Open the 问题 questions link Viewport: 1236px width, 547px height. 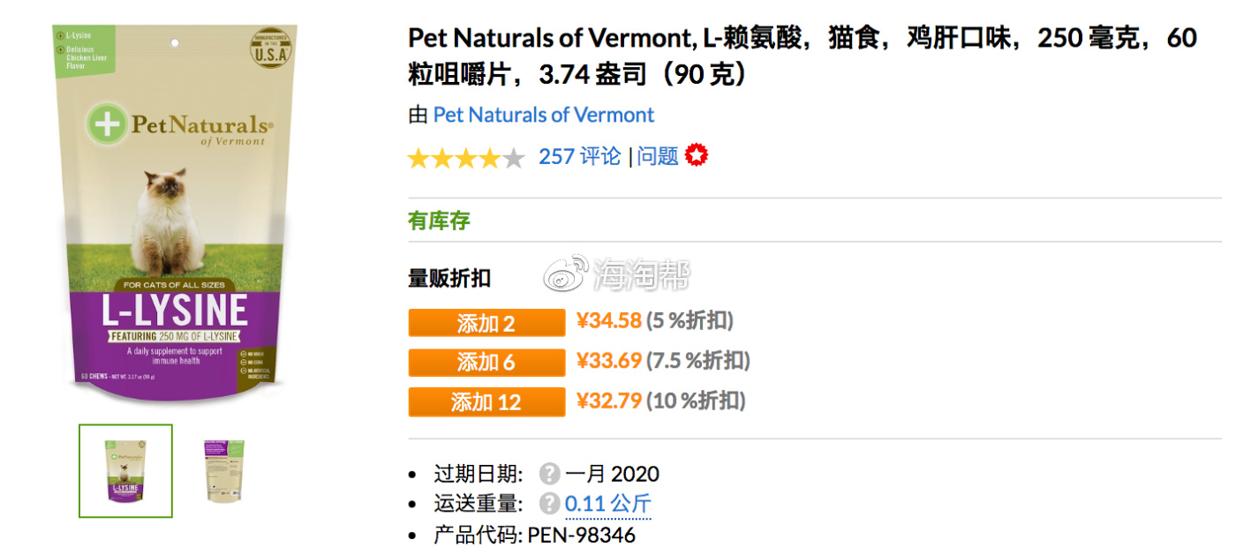click(x=658, y=156)
